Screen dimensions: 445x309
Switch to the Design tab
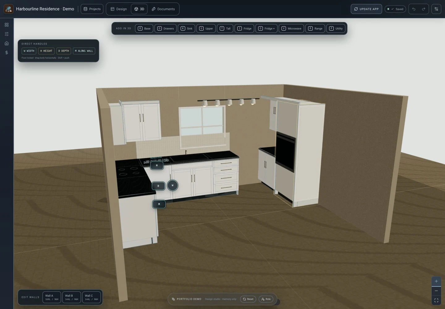click(119, 9)
